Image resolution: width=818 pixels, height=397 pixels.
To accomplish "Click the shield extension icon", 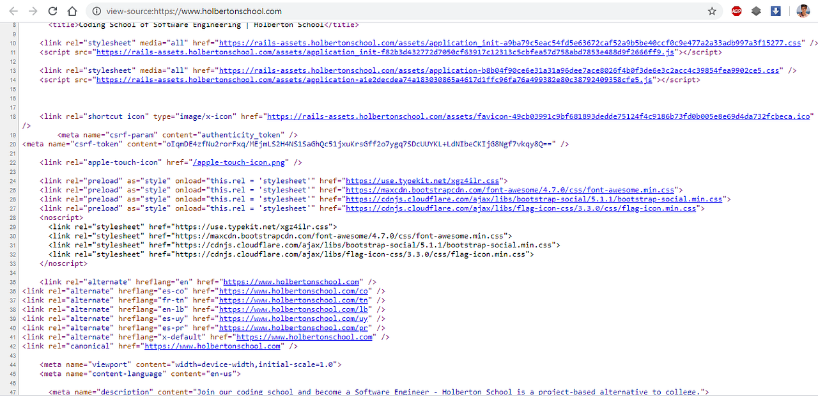I will click(755, 11).
